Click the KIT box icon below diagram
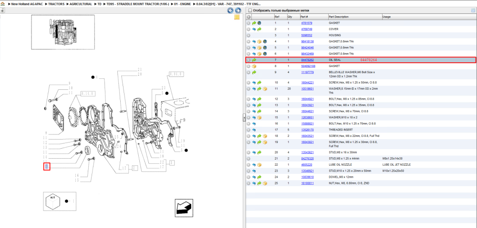 click(x=53, y=201)
